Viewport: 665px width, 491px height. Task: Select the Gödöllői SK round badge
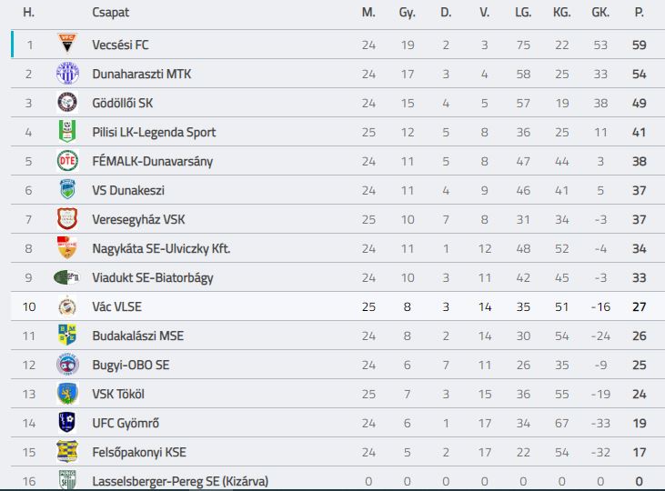tap(67, 102)
